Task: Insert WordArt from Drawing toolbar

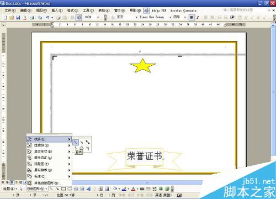Action: pos(88,188)
